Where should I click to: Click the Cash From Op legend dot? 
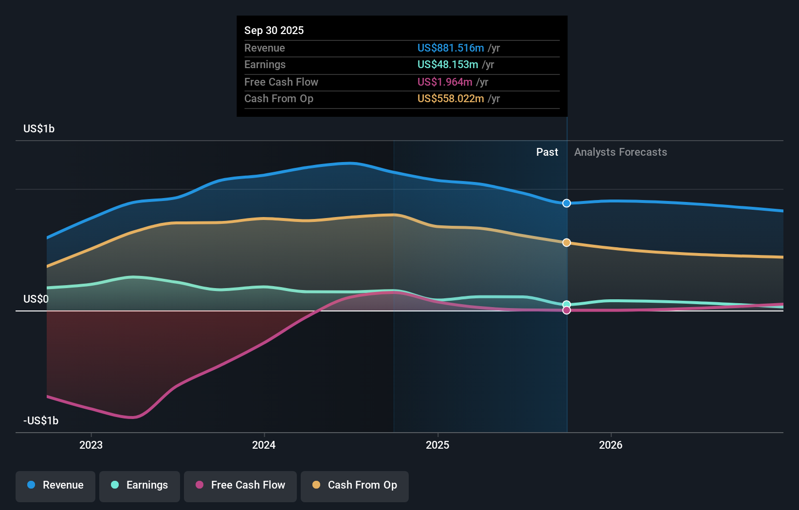coord(316,485)
